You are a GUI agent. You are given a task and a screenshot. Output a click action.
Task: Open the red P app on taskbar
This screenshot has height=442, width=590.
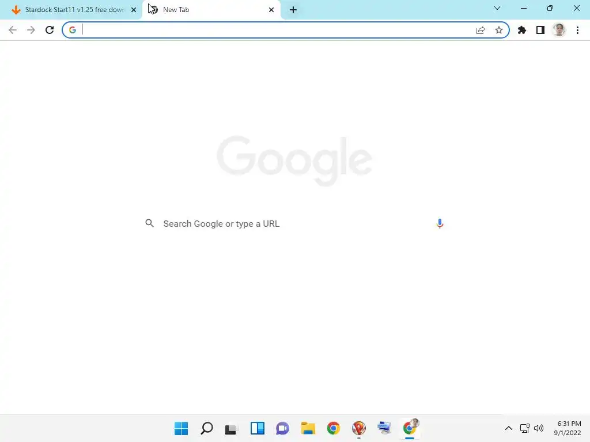(x=359, y=428)
